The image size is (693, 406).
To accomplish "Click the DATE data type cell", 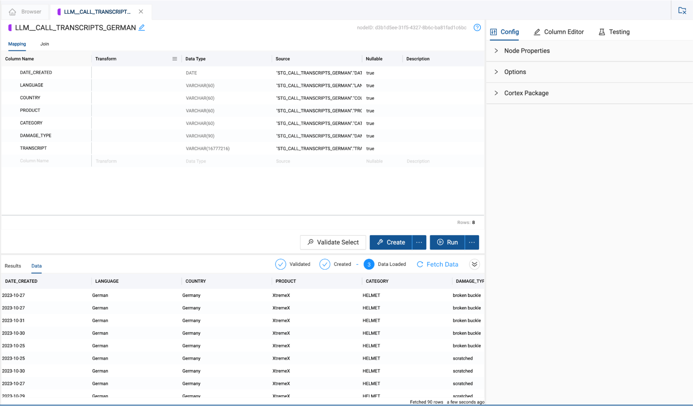I will point(191,73).
